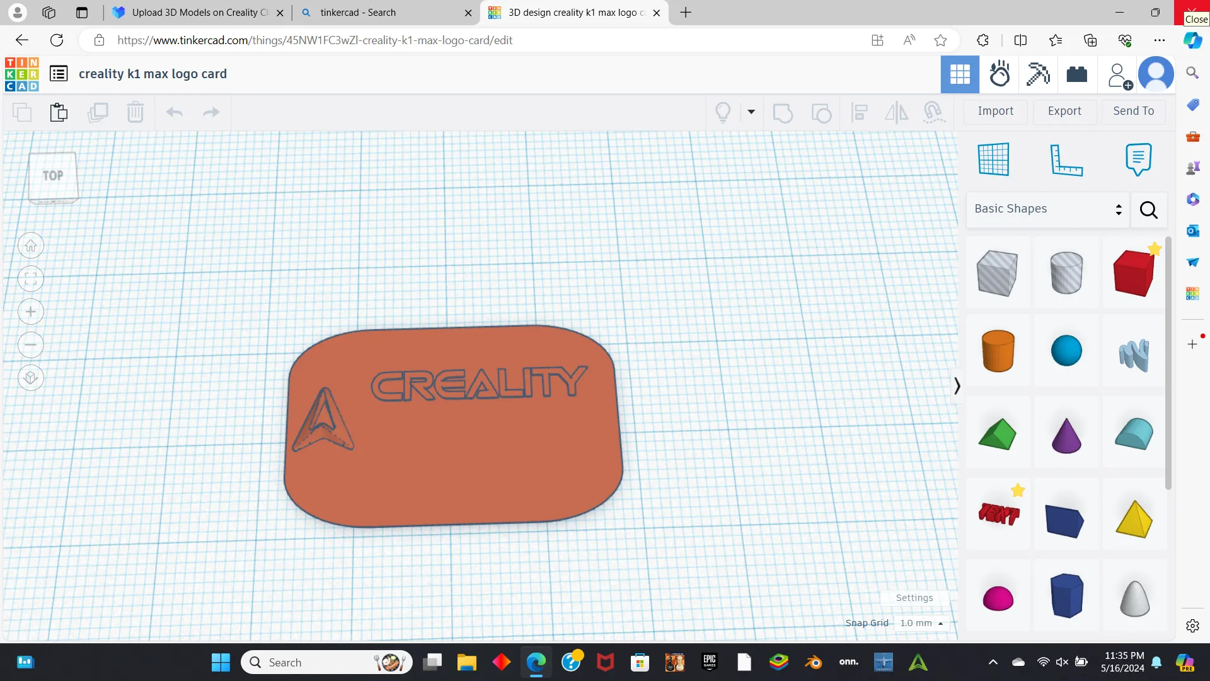The image size is (1210, 681).
Task: Select the red Text shape
Action: 1000,514
